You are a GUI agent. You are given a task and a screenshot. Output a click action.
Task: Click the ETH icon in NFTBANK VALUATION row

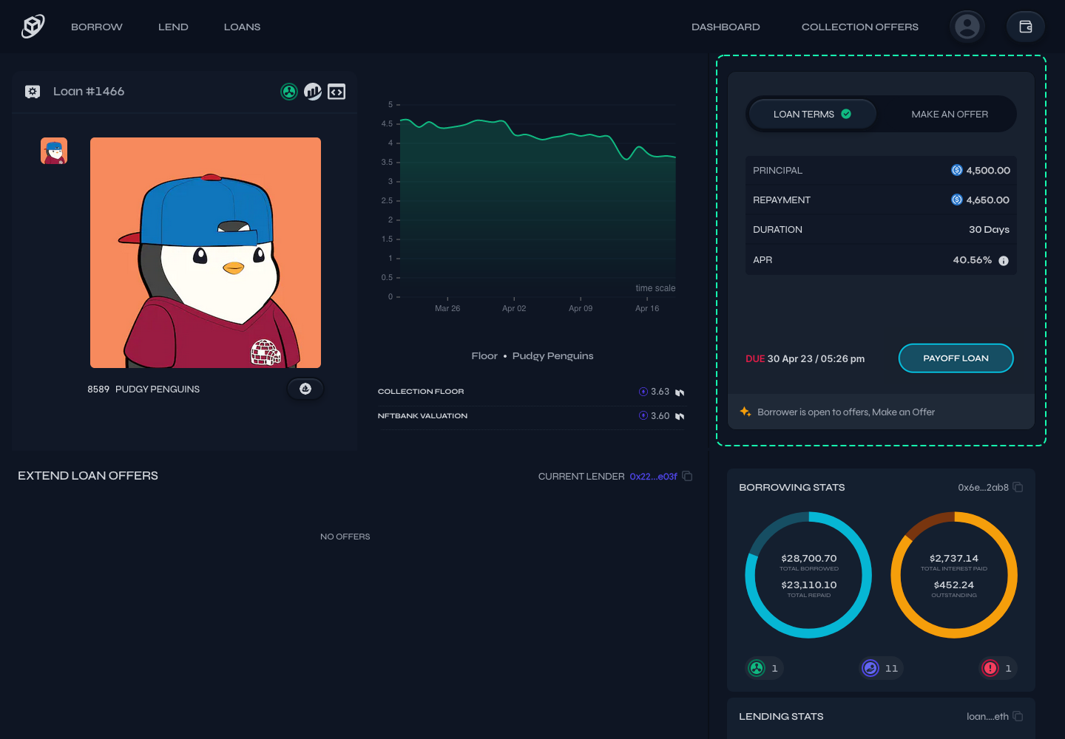(643, 415)
